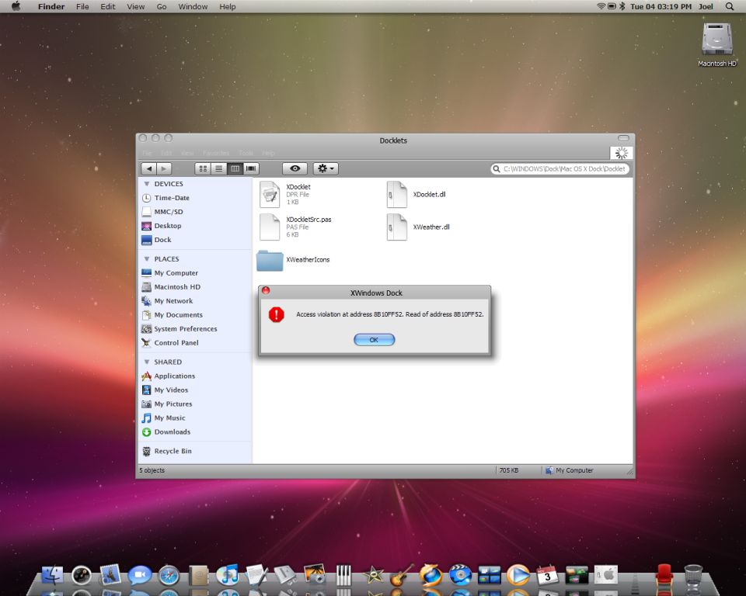
Task: Close the XWindows Dock error dialog
Action: (x=266, y=290)
